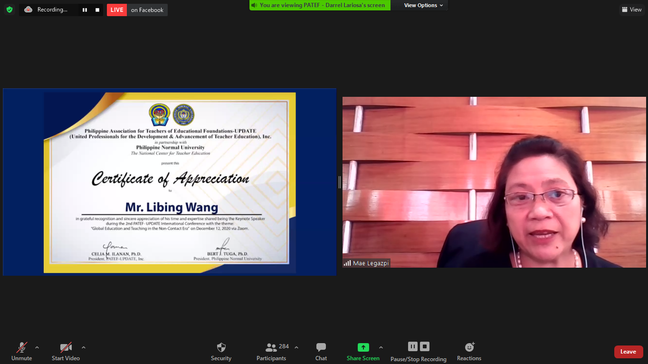The width and height of the screenshot is (648, 364).
Task: Open the Reactions emoji menu
Action: [469, 351]
